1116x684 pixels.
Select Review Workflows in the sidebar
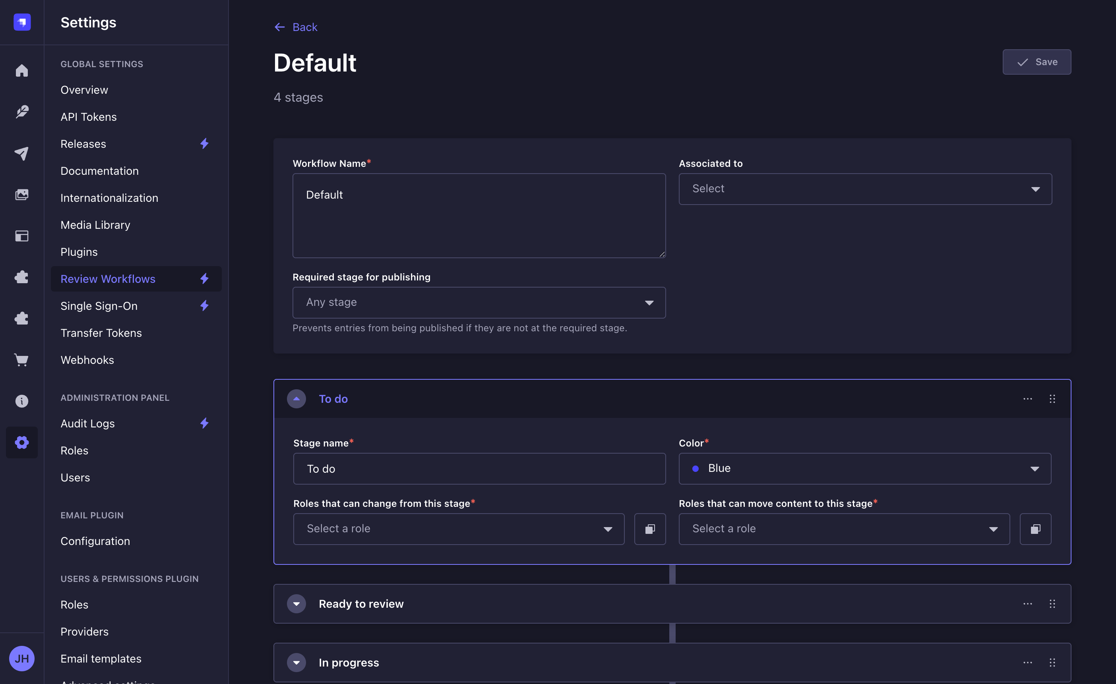[108, 279]
